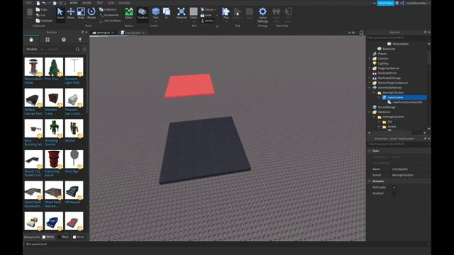Toggle the Archivable checkbox

pos(394,187)
